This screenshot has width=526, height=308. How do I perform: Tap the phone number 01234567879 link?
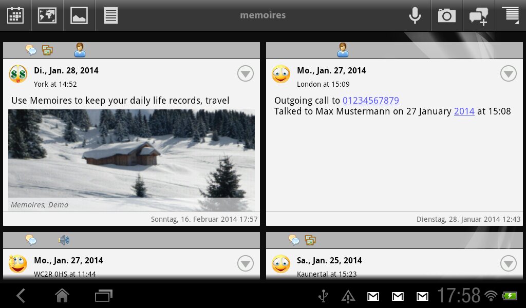(x=370, y=101)
